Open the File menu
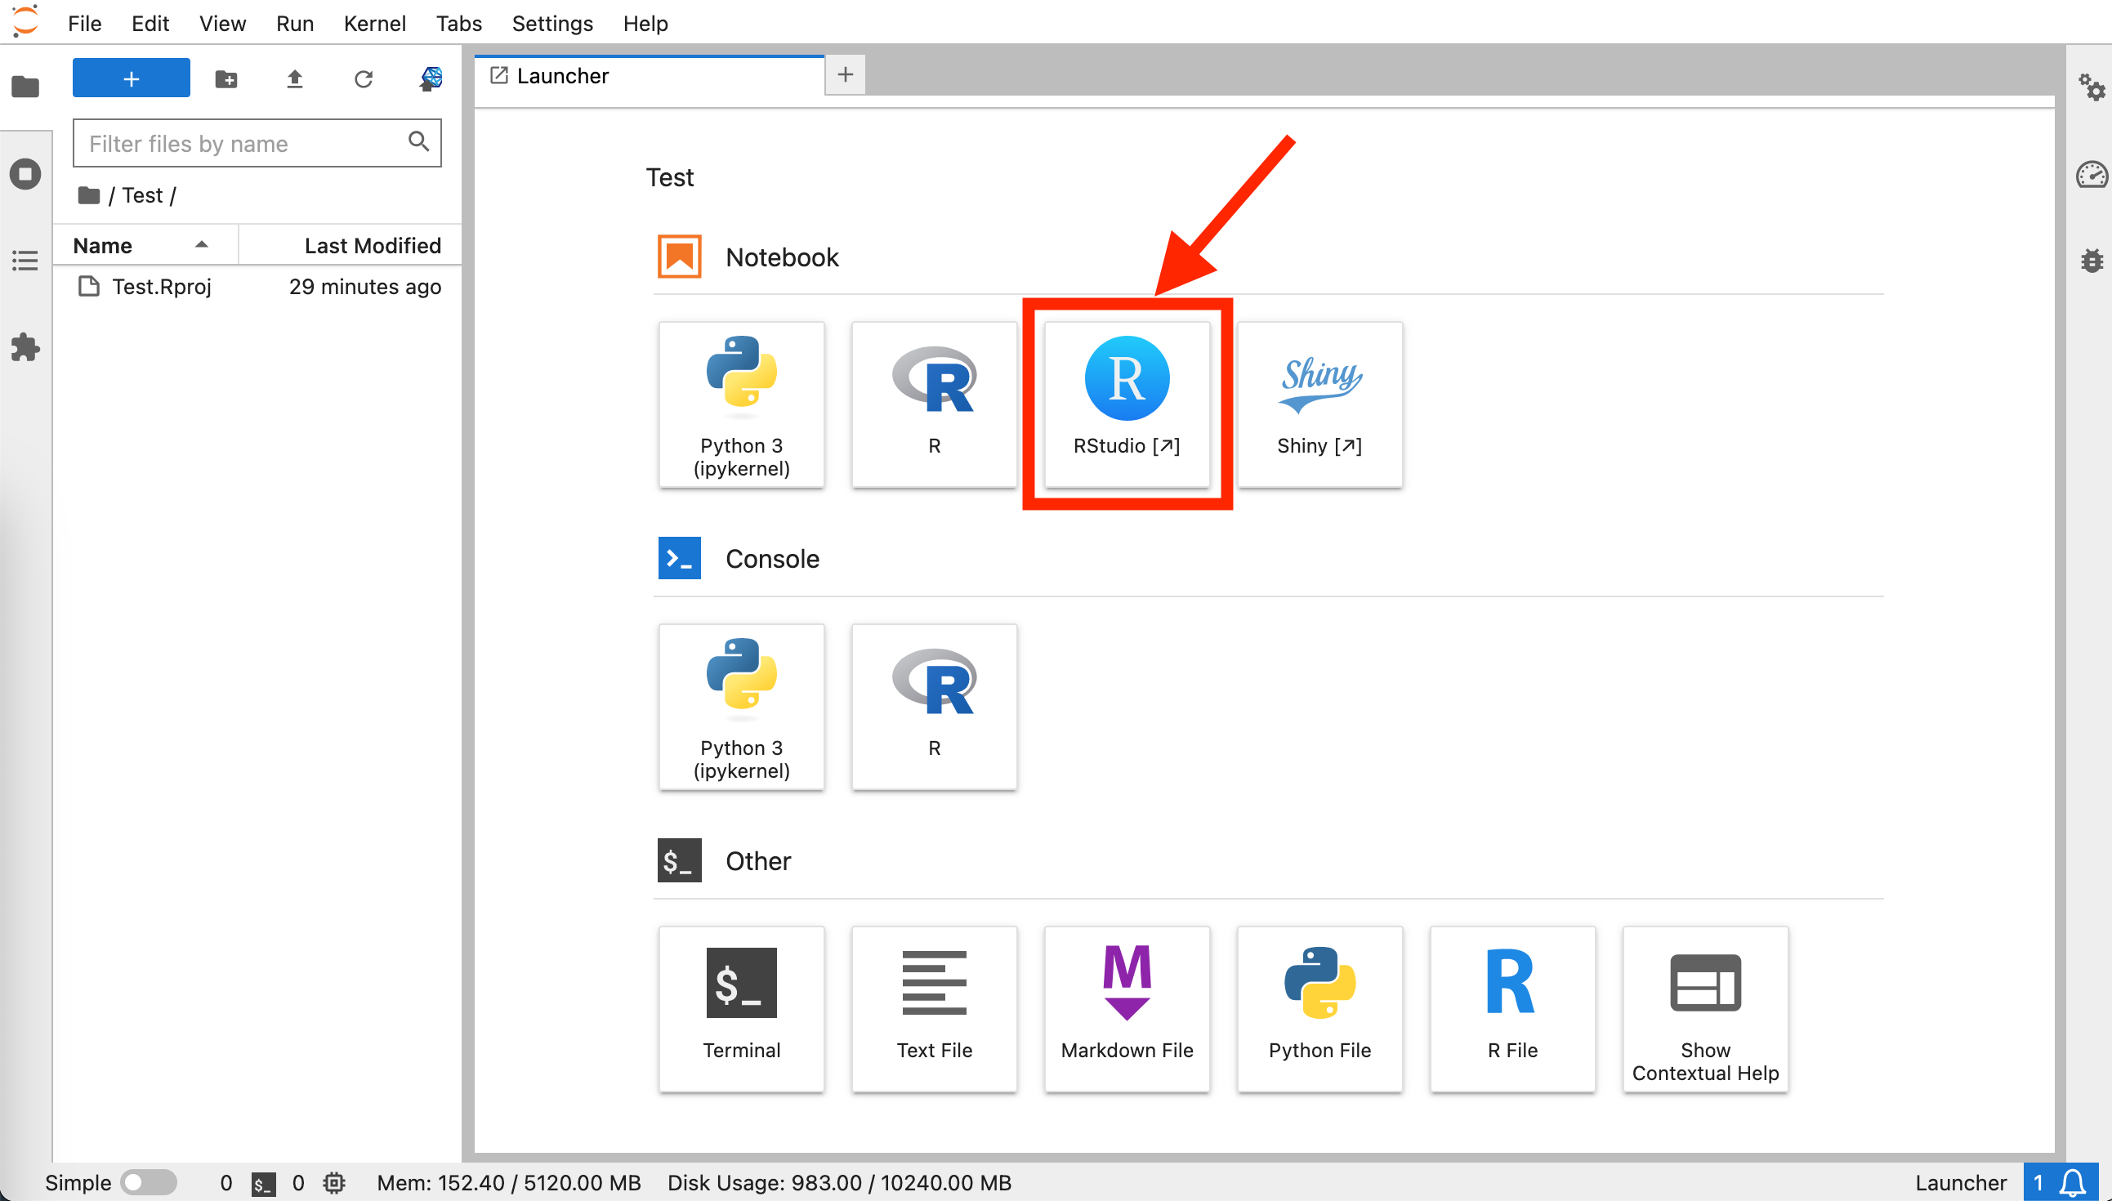The height and width of the screenshot is (1201, 2112). [x=84, y=23]
